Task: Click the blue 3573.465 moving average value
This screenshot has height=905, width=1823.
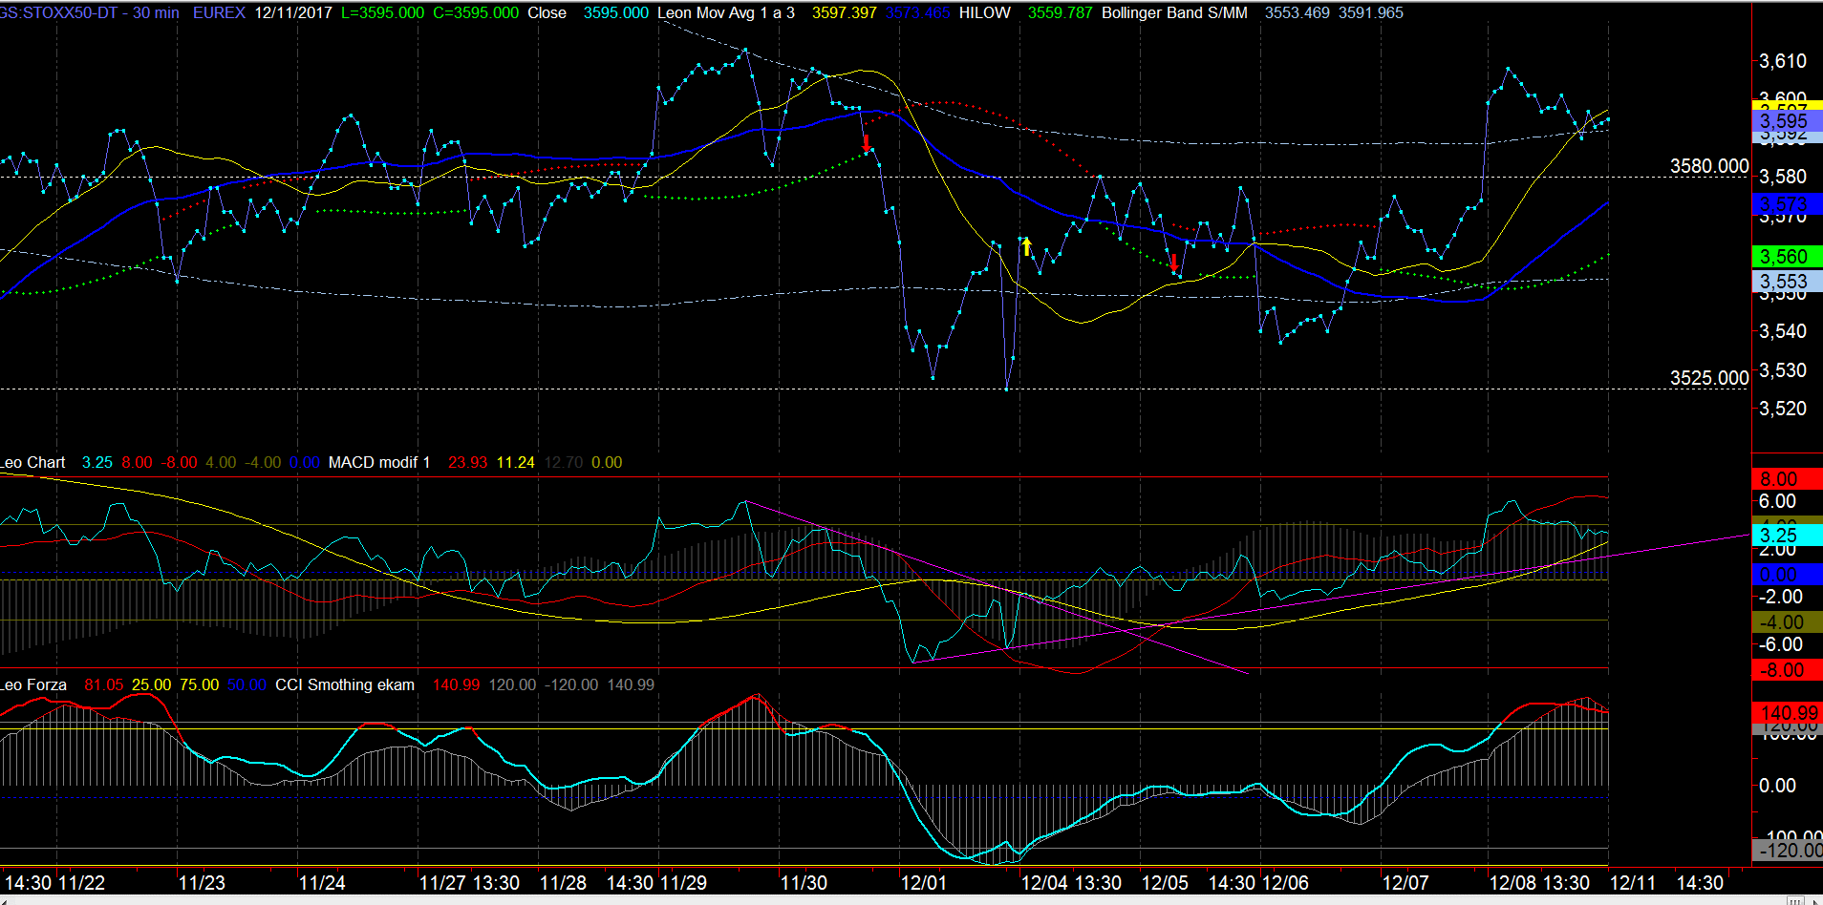Action: (x=917, y=13)
